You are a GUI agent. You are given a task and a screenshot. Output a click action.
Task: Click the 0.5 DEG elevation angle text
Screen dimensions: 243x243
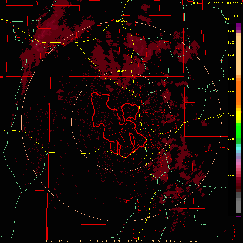click(x=136, y=241)
